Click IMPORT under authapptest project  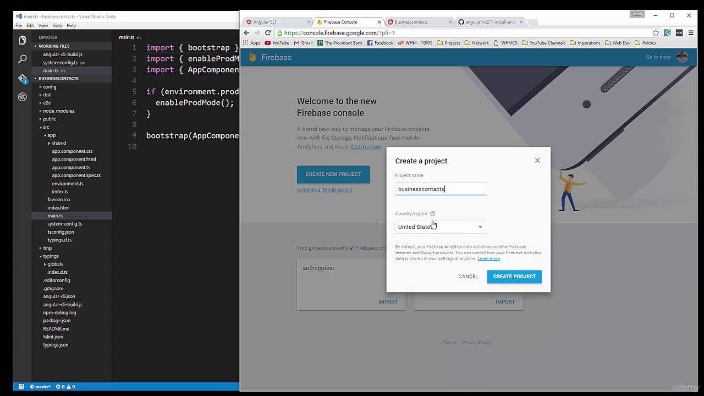388,302
